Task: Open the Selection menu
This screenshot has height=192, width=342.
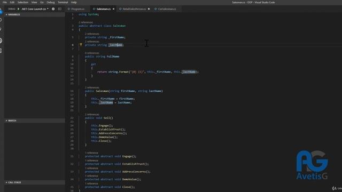Action: [x=23, y=2]
